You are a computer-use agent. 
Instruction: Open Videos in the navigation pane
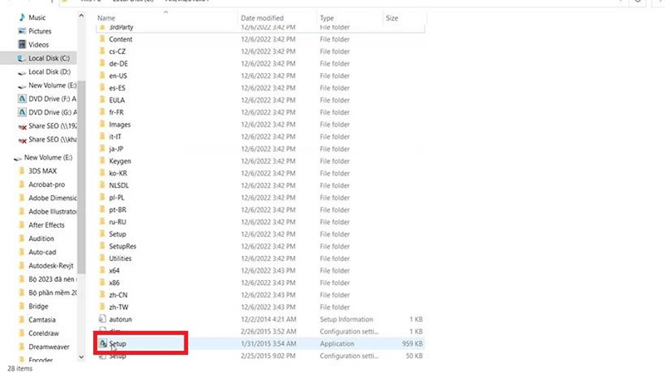[39, 44]
